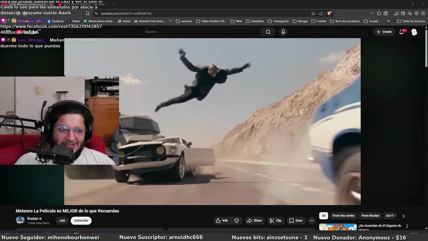Like the video showing 94K
The image size is (428, 241).
click(x=222, y=221)
